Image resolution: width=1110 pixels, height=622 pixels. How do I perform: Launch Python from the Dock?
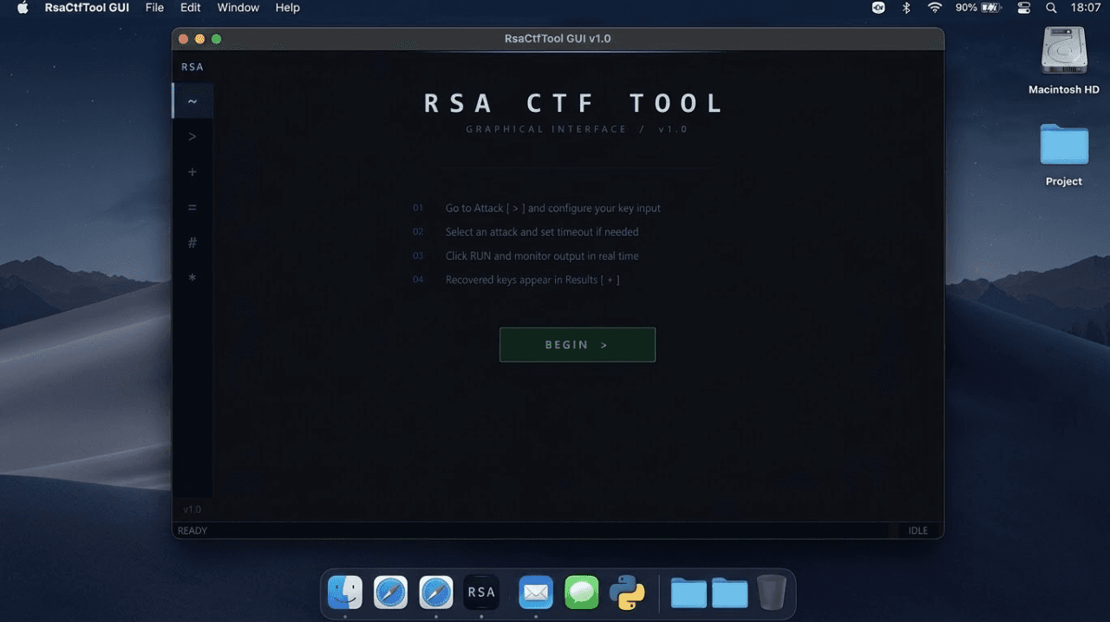(627, 593)
